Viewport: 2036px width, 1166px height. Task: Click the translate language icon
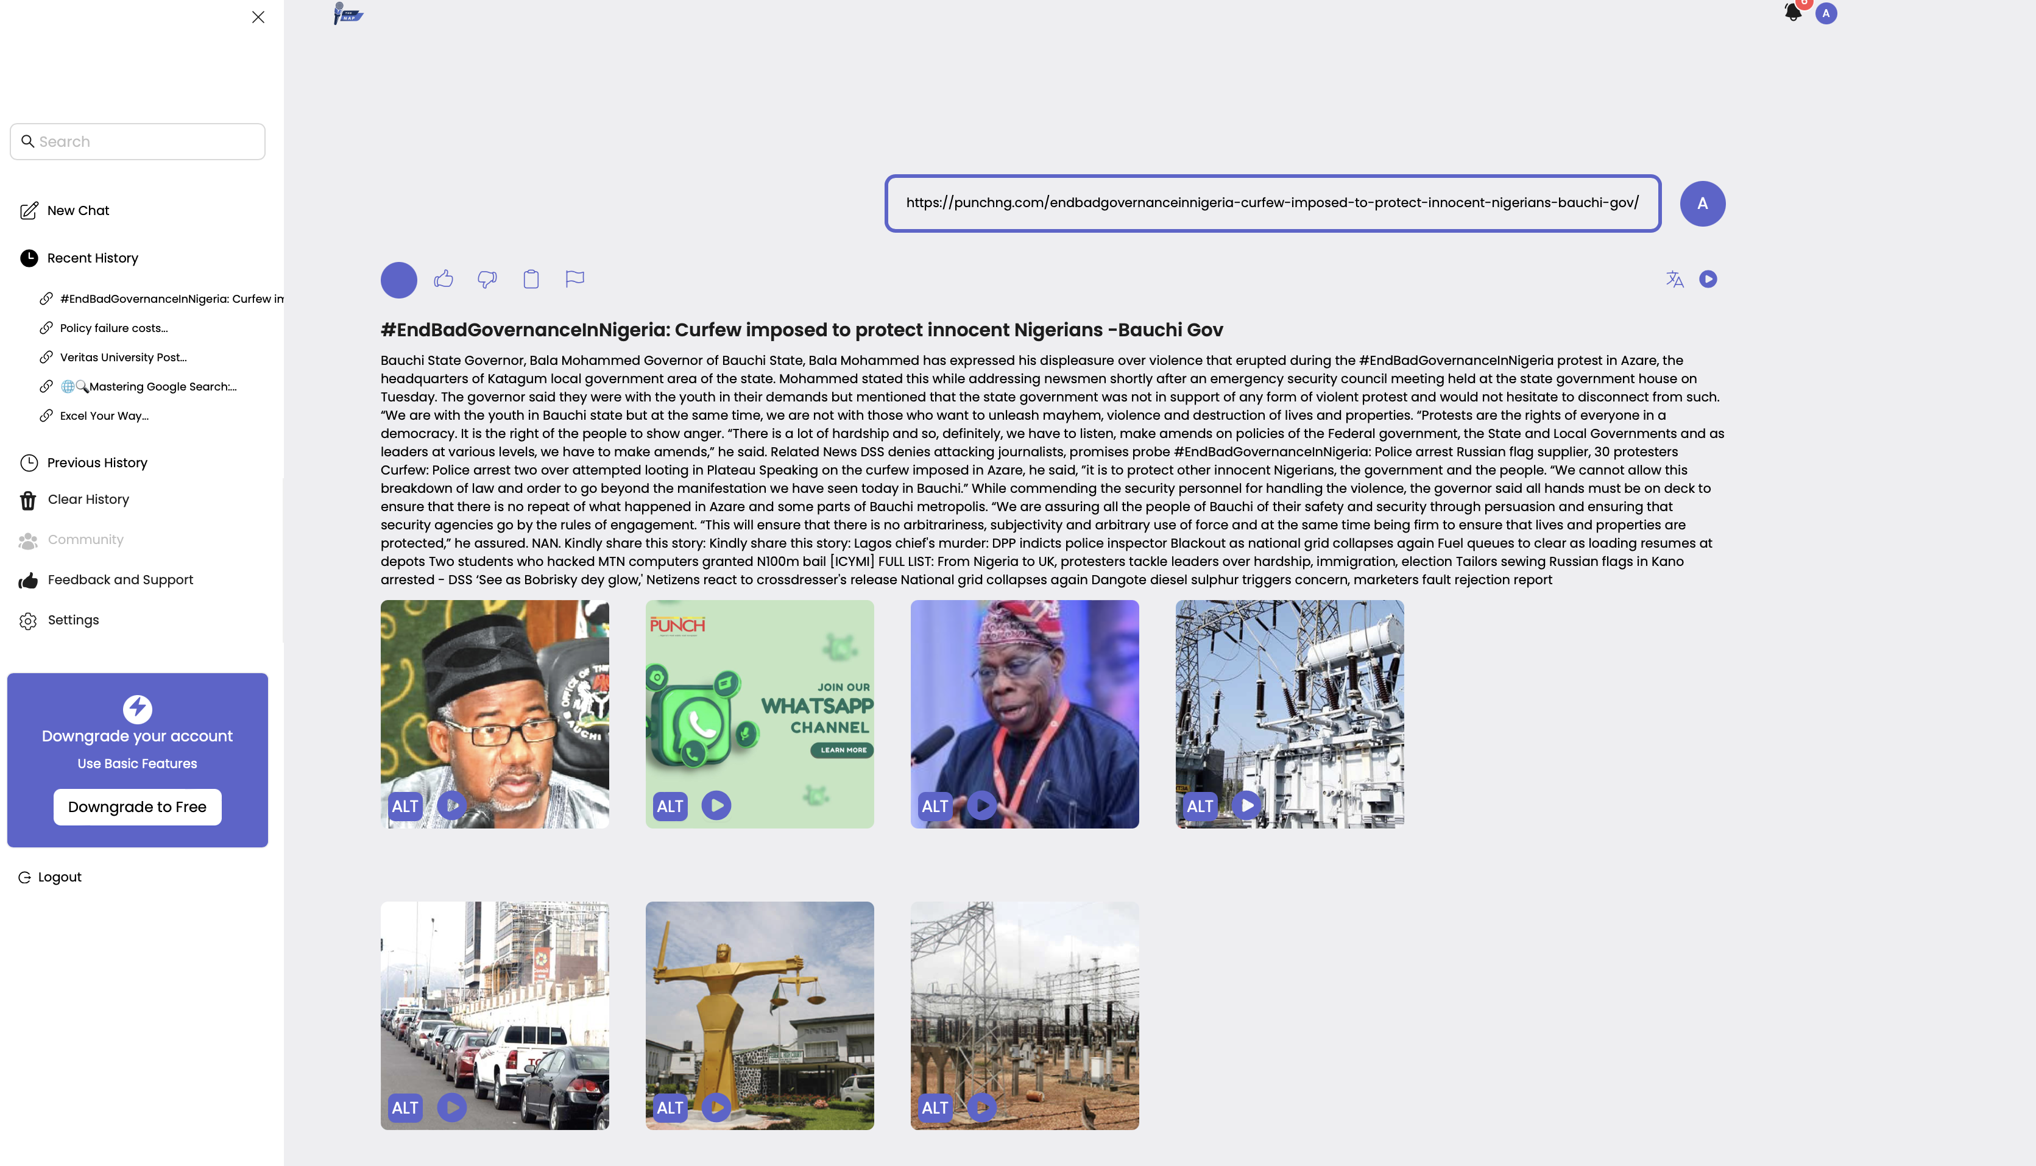pyautogui.click(x=1674, y=278)
